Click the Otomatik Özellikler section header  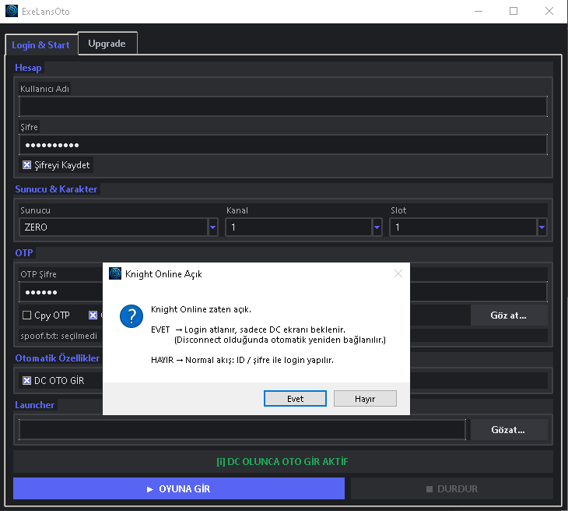pos(58,358)
